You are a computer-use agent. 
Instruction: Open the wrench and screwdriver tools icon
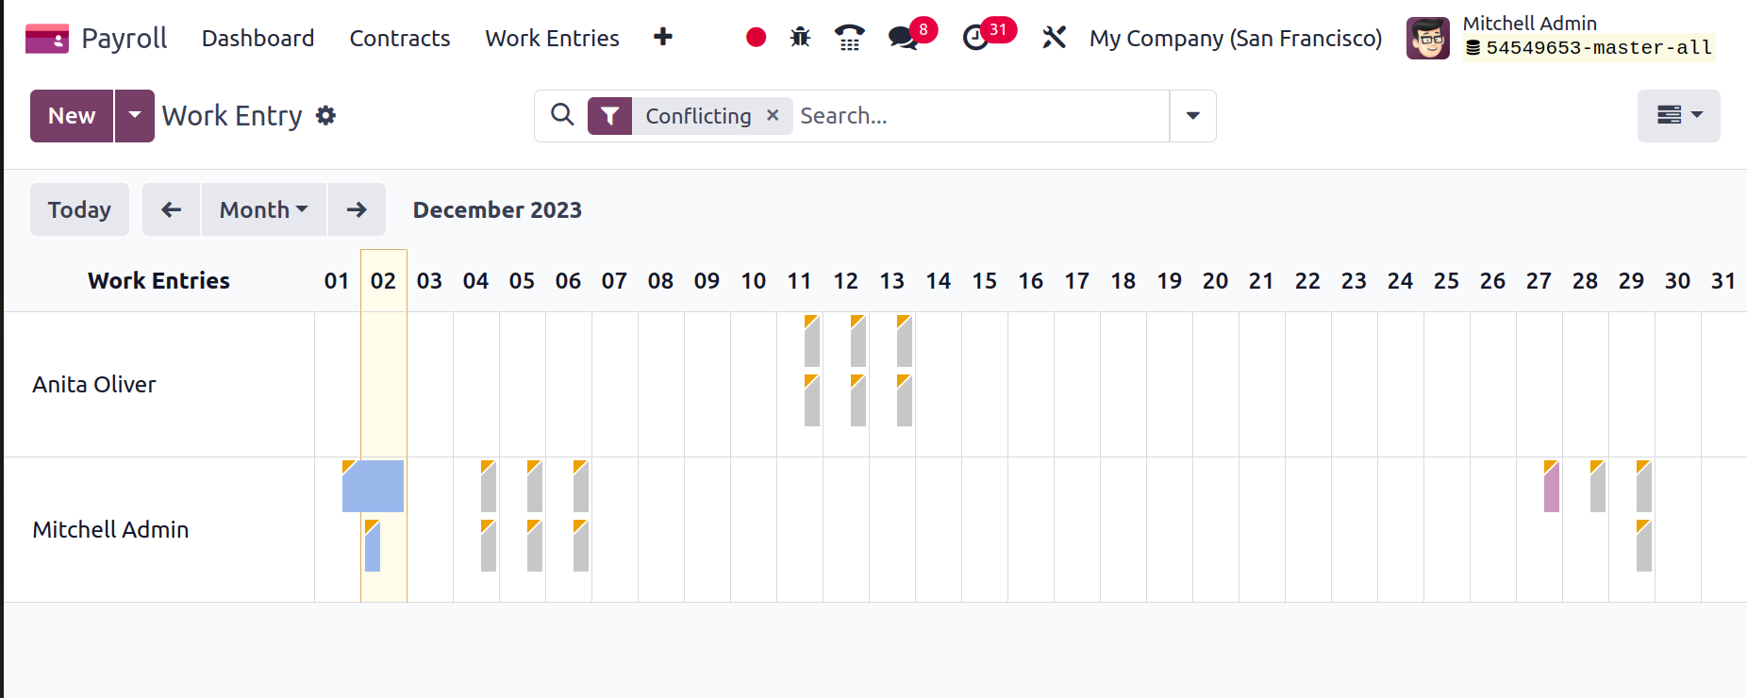1054,38
